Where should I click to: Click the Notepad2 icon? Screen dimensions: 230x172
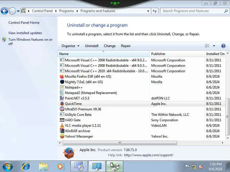pos(62,93)
